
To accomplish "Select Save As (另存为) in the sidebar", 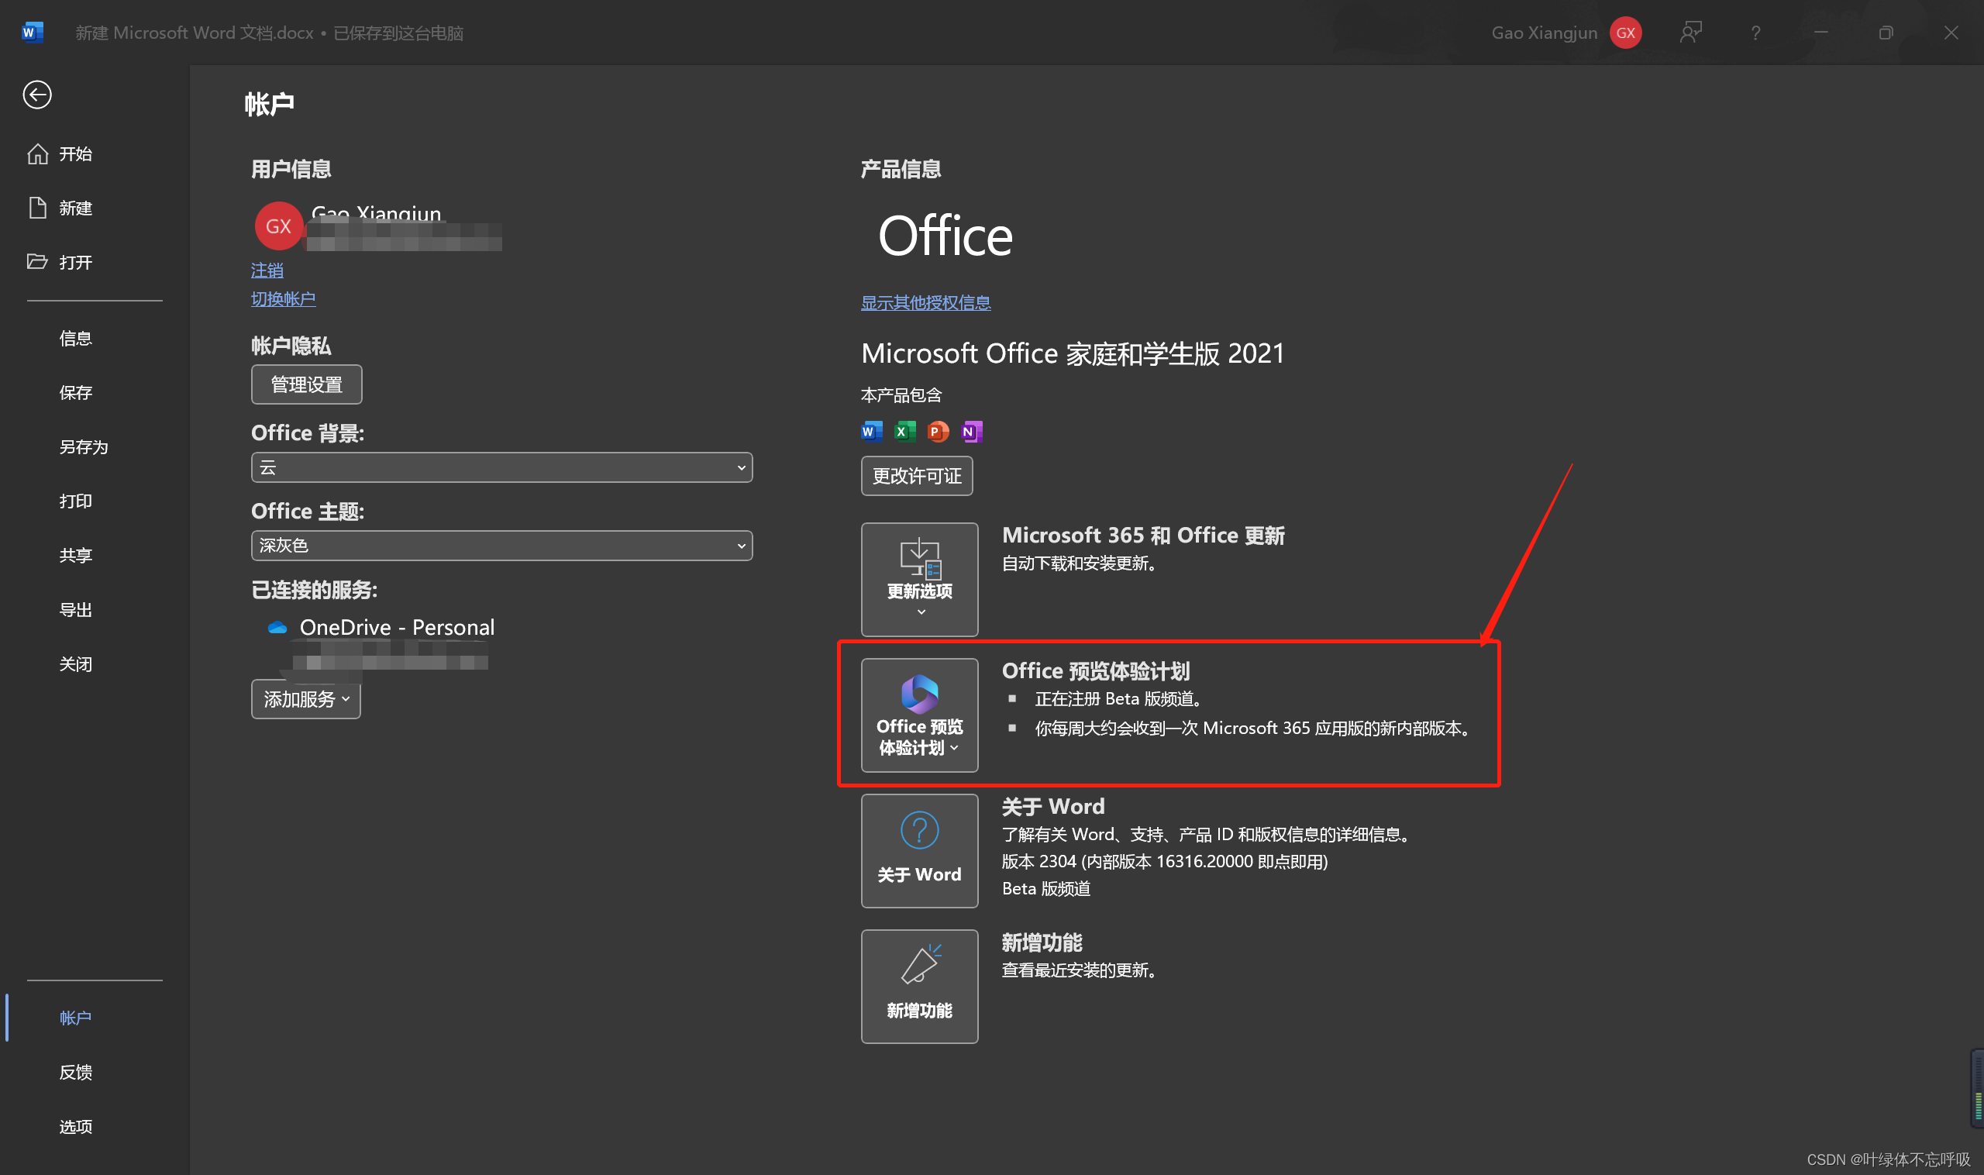I will point(83,446).
